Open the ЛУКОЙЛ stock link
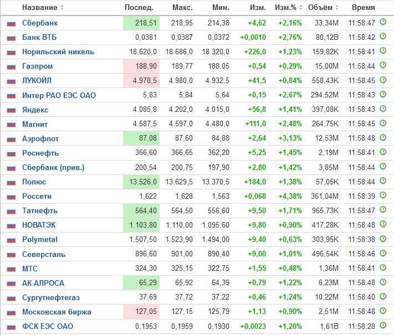The image size is (394, 335). click(37, 81)
